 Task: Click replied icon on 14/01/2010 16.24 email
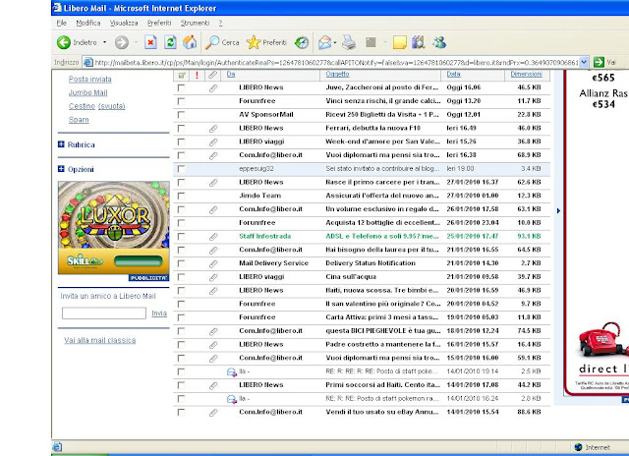pos(232,399)
